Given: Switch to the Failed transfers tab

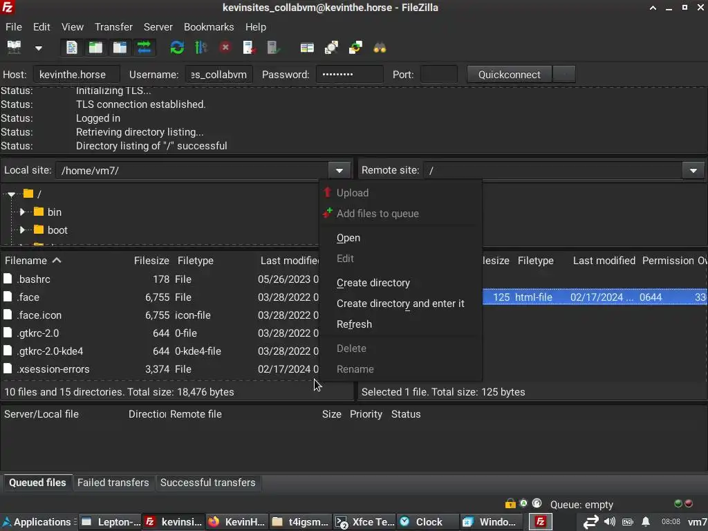Looking at the screenshot, I should pos(113,482).
